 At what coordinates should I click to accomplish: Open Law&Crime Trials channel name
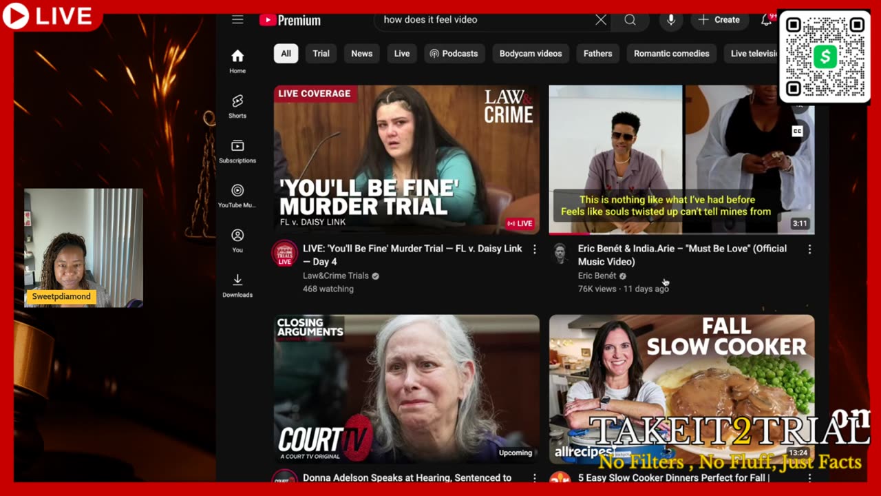336,276
